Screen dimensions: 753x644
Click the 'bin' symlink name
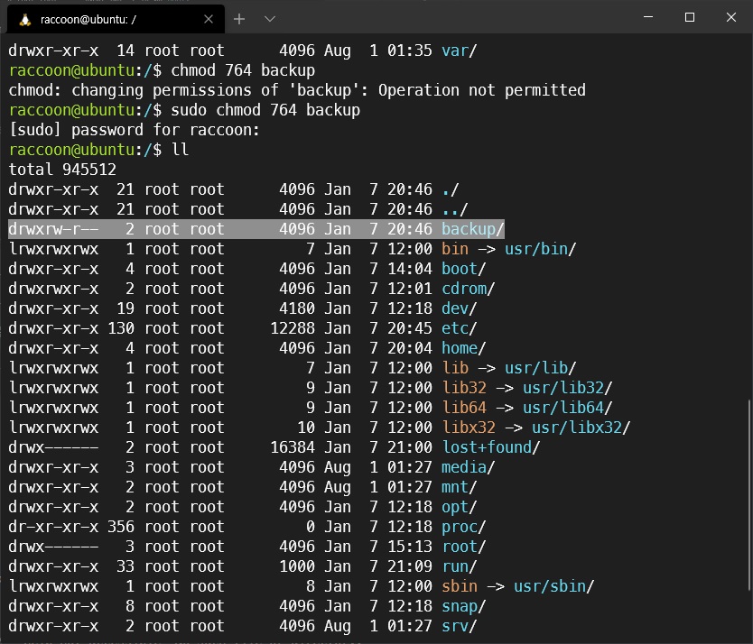point(455,249)
